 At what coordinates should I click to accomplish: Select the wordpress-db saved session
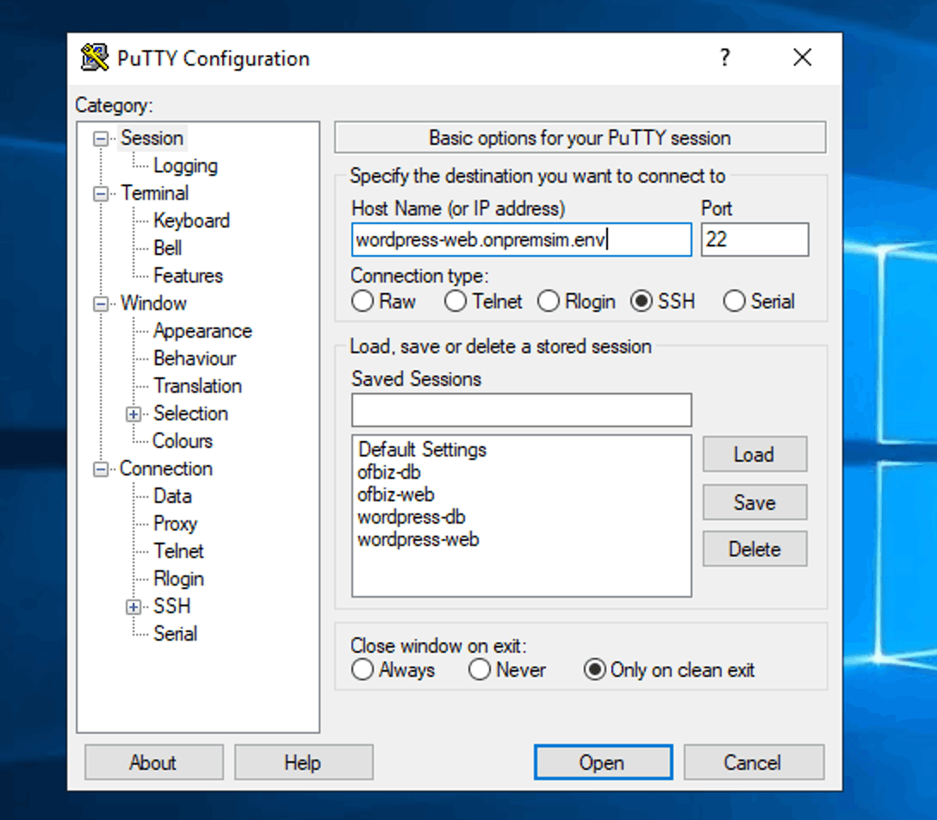[411, 517]
